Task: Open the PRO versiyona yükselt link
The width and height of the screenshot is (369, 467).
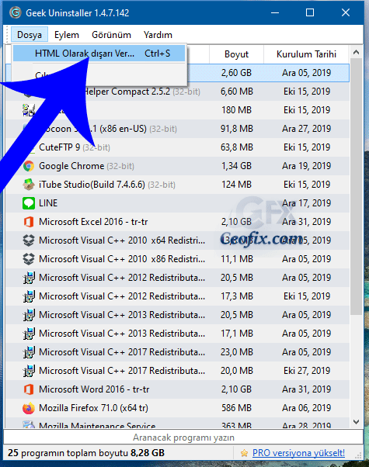Action: 298,453
